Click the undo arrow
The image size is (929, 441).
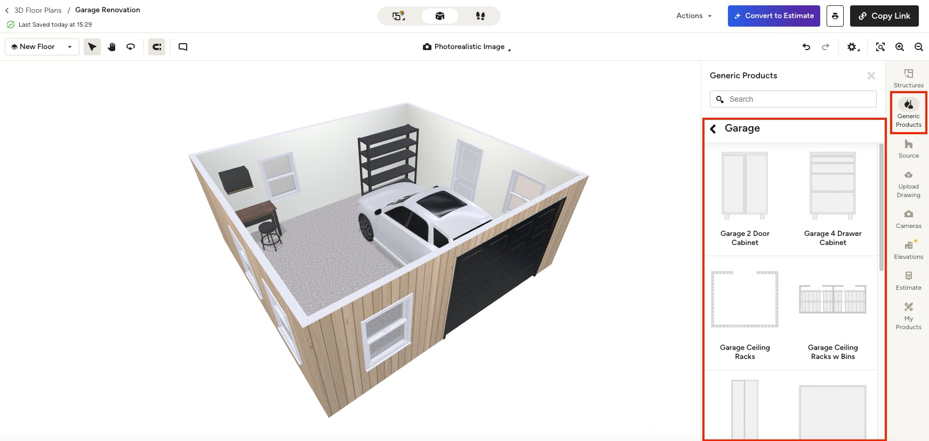[806, 47]
